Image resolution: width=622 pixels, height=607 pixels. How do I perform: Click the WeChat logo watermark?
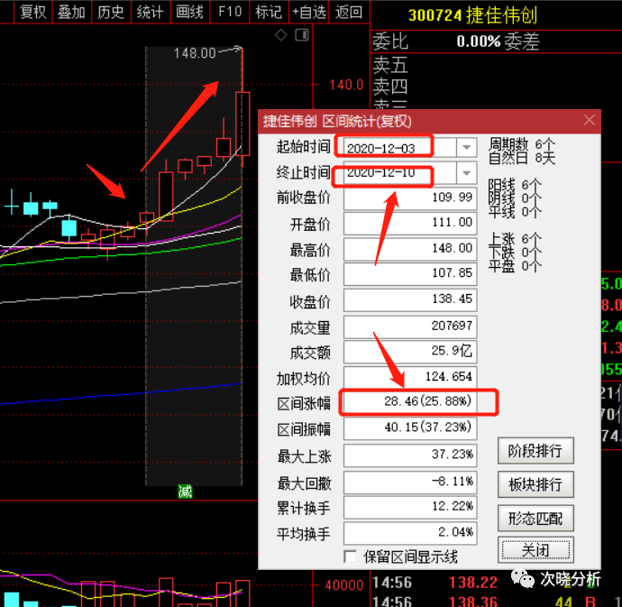coord(523,579)
